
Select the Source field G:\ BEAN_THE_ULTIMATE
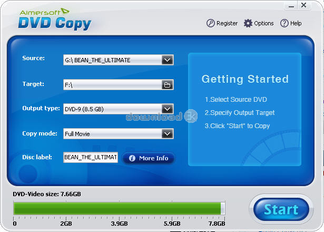[118, 60]
